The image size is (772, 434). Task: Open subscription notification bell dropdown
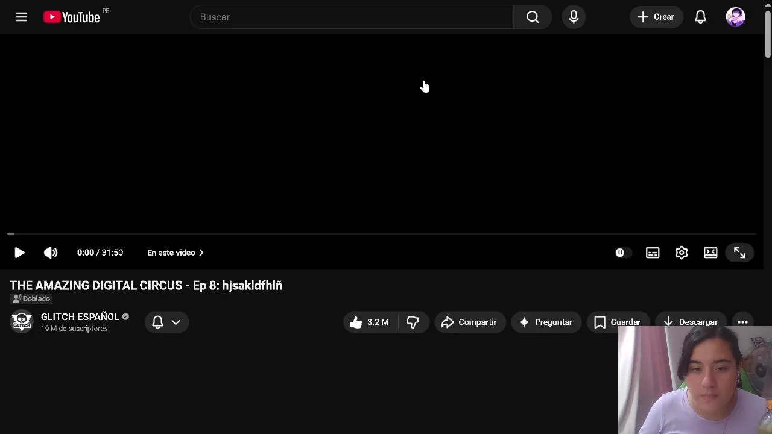click(x=166, y=322)
